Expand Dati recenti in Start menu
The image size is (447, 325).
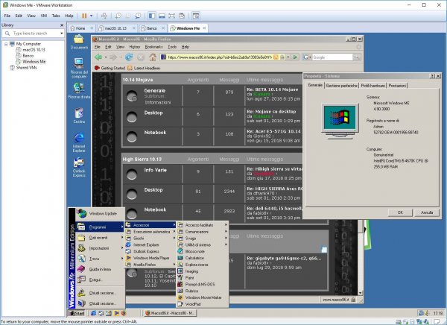click(x=101, y=237)
